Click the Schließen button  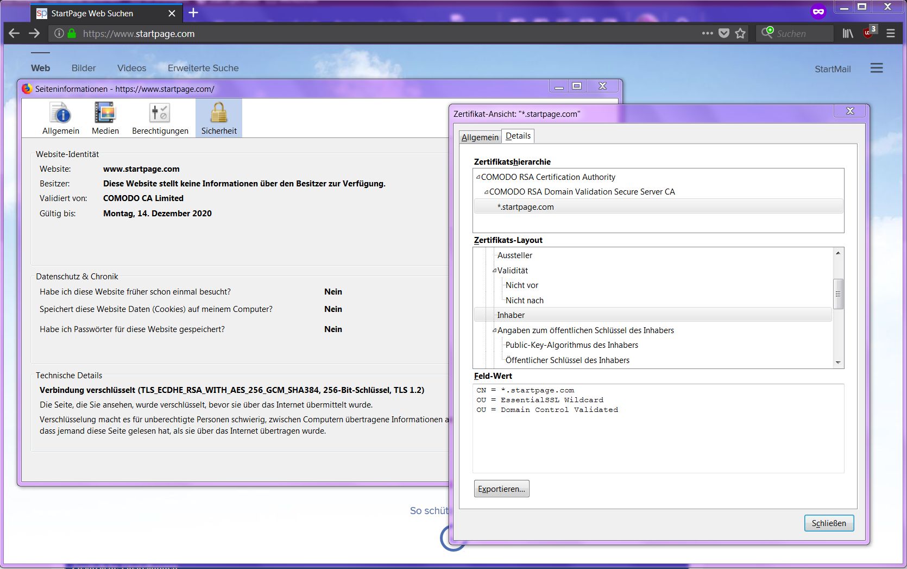pos(829,523)
